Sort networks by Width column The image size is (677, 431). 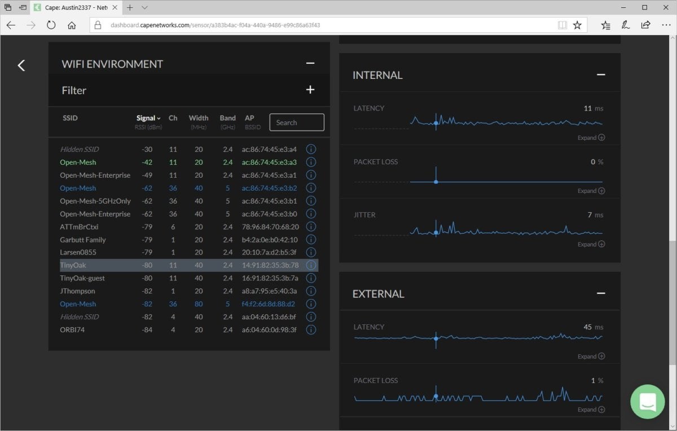coord(199,118)
